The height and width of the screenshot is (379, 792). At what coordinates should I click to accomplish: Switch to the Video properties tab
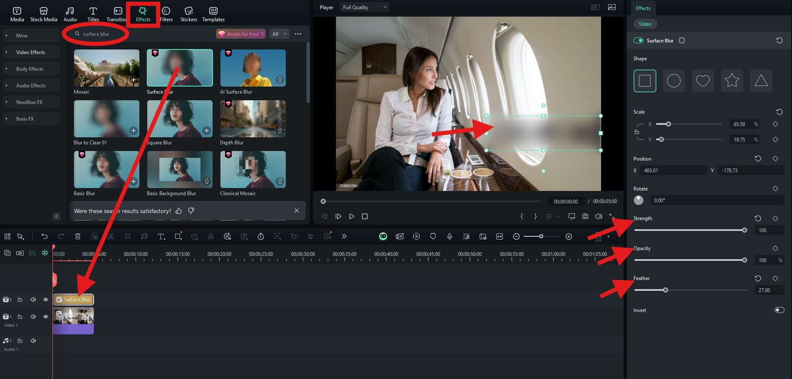tap(645, 24)
